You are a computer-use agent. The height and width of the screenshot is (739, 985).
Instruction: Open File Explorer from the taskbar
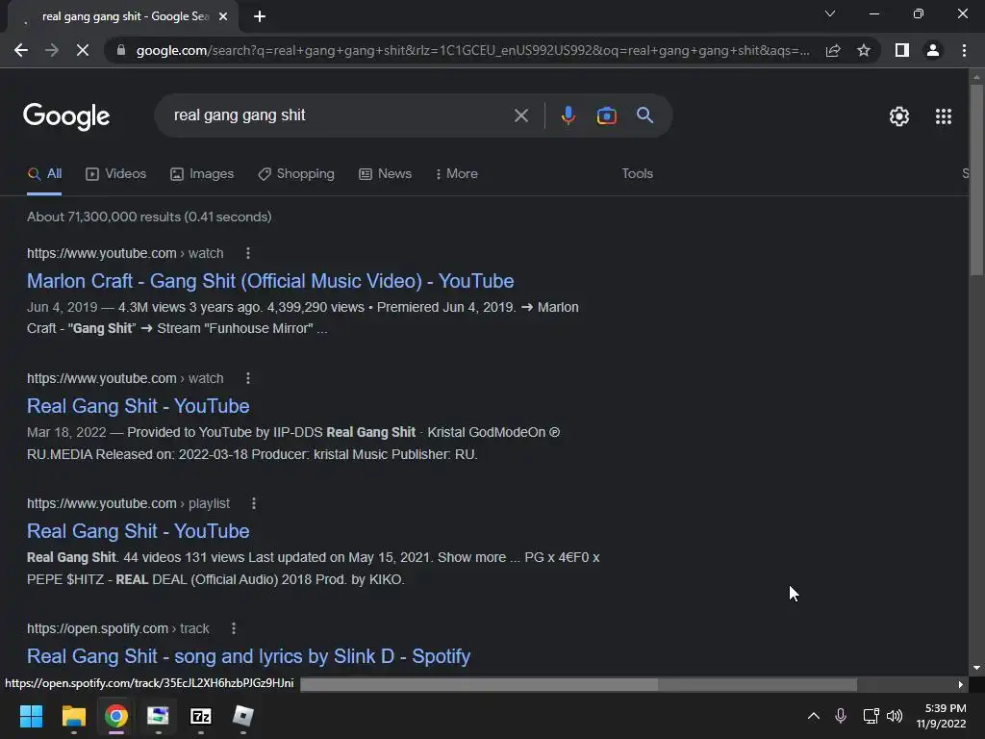tap(73, 716)
